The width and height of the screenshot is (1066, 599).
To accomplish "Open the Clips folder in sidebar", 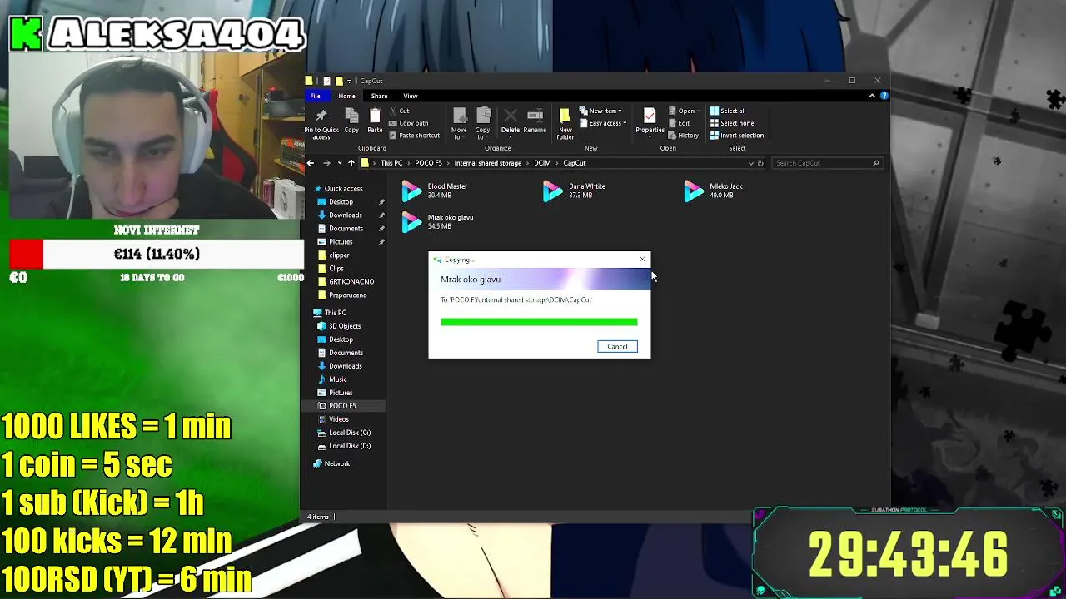I will click(x=336, y=269).
